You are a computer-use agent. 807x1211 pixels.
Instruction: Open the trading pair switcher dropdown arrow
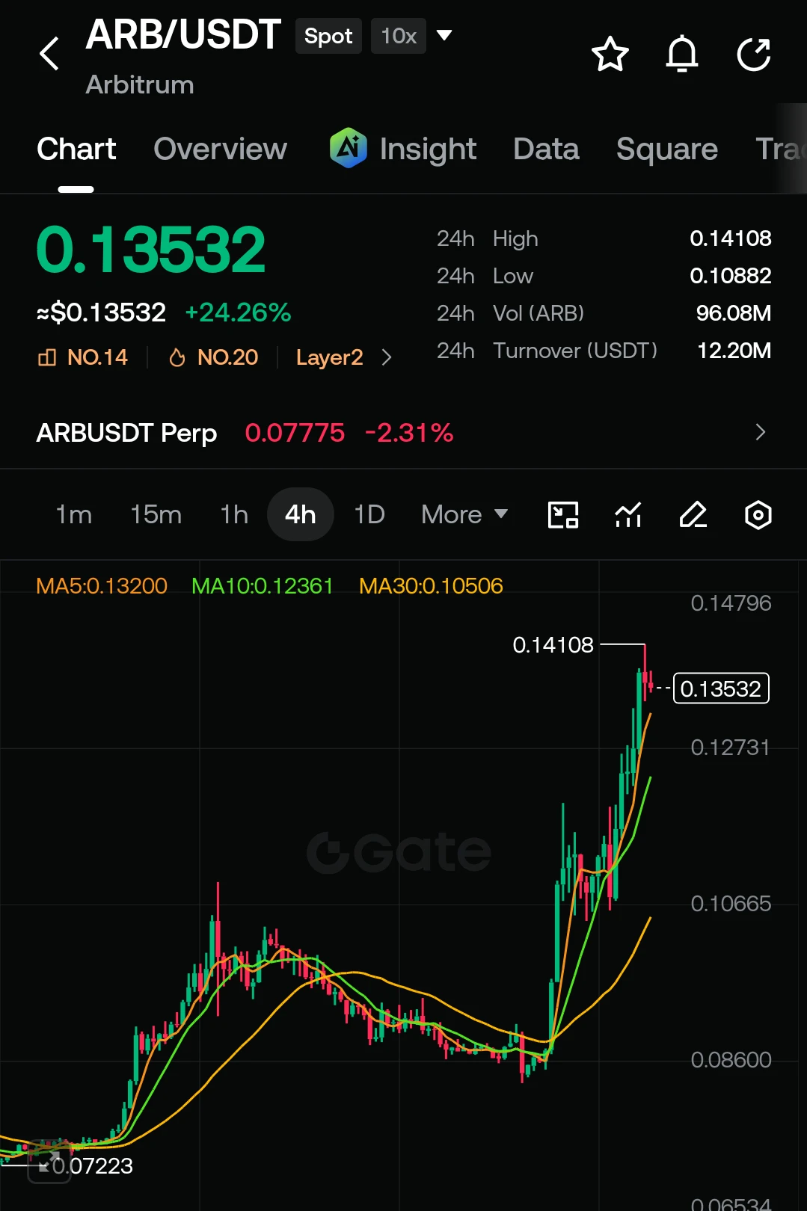[x=444, y=35]
